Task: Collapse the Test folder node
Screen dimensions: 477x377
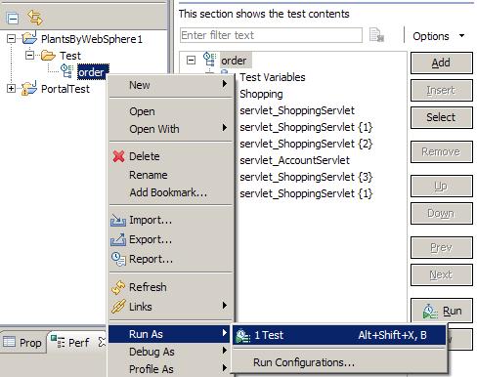Action: 29,55
